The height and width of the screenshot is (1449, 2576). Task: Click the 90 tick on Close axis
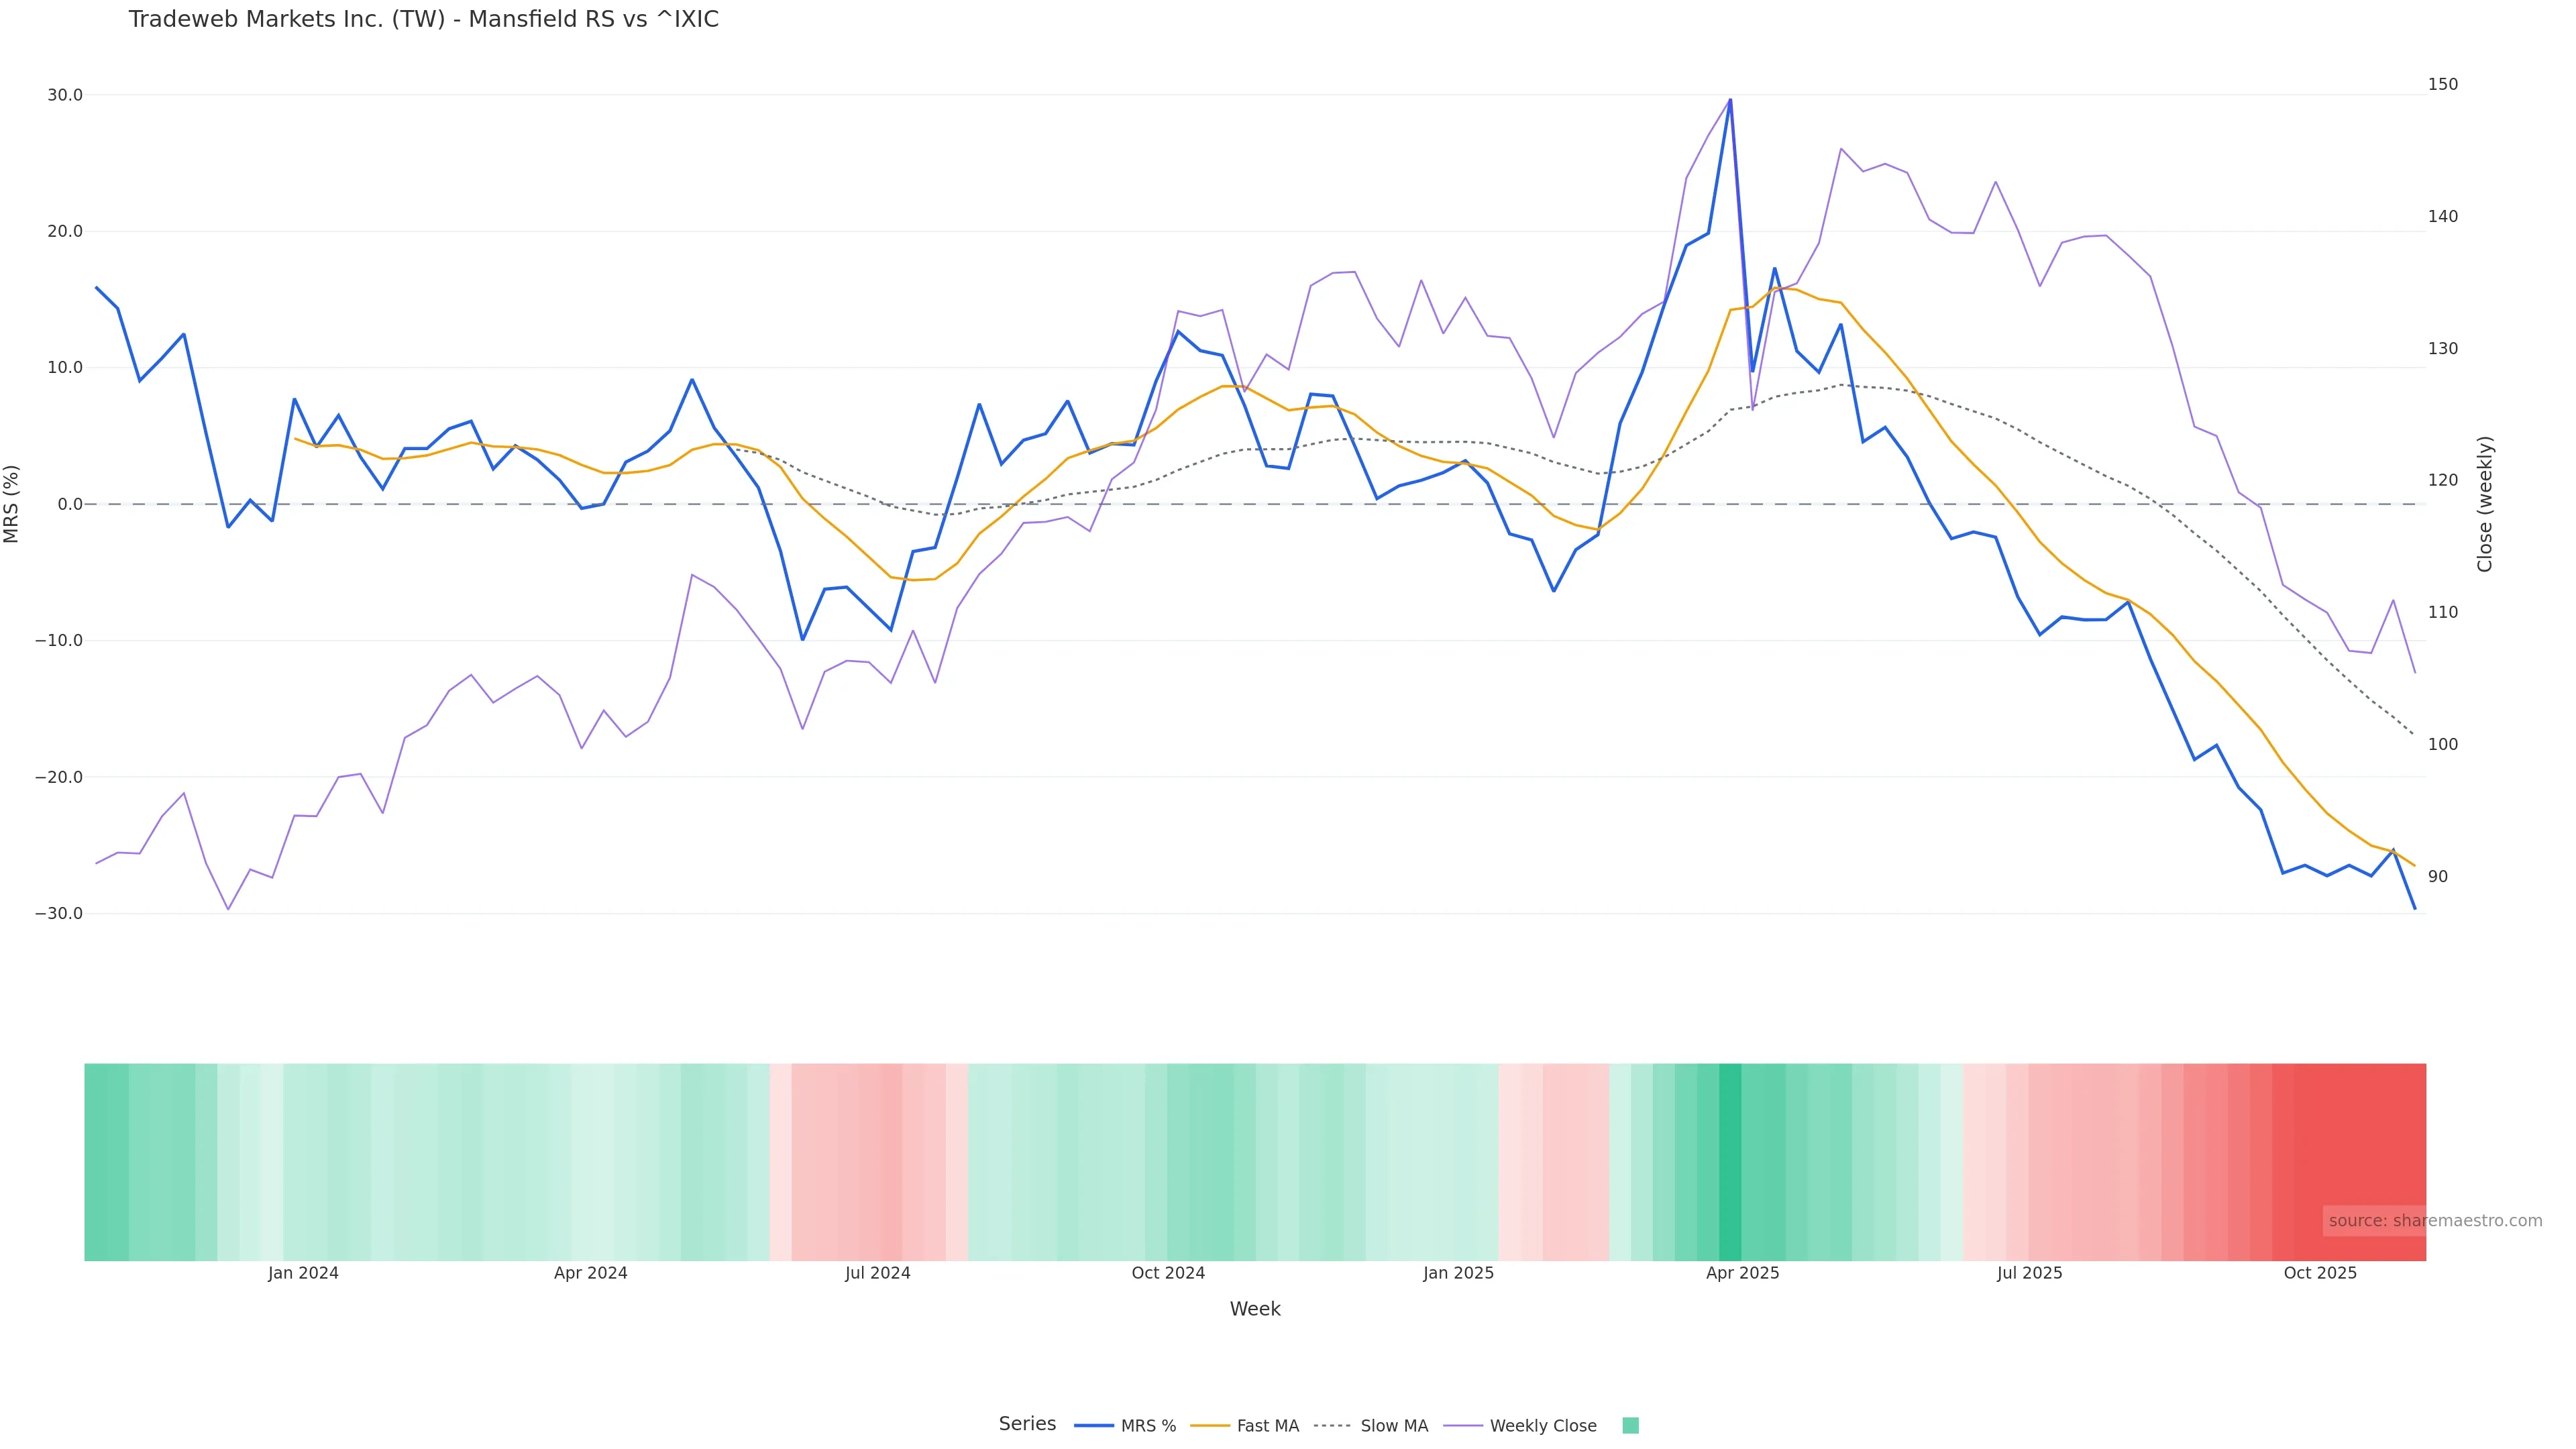[2438, 877]
